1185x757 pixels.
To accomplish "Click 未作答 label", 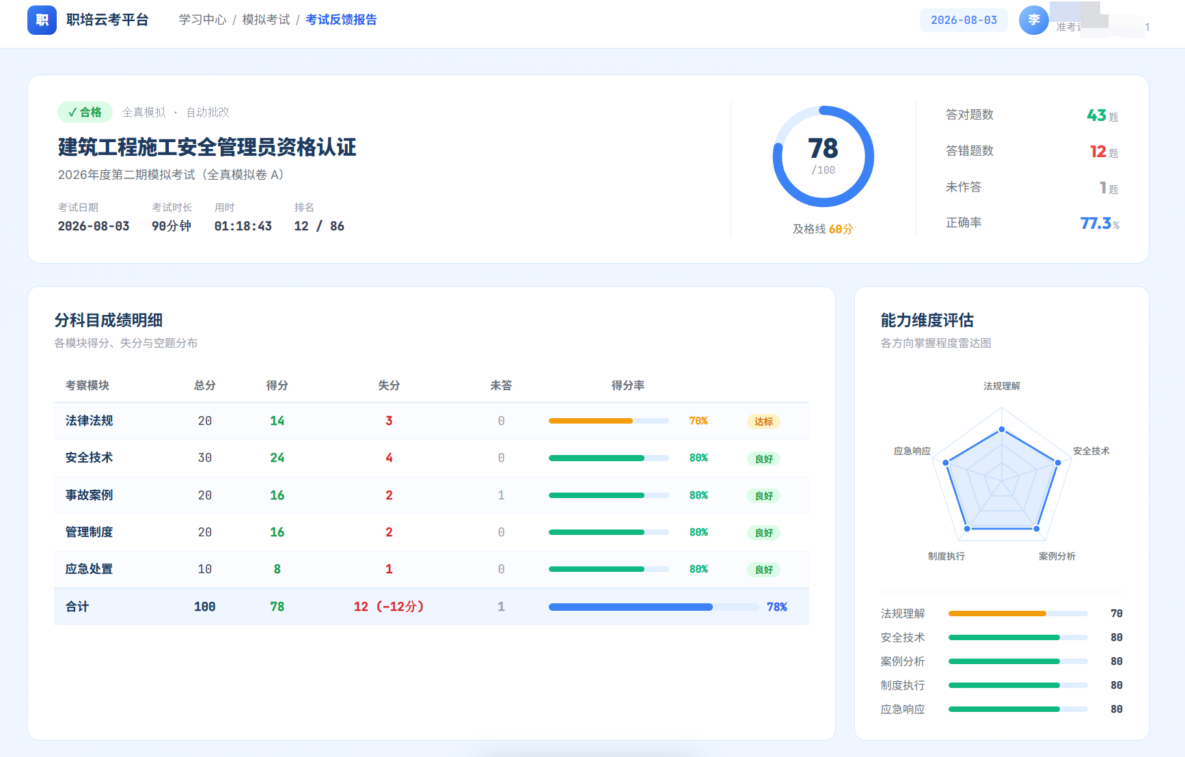I will click(963, 187).
